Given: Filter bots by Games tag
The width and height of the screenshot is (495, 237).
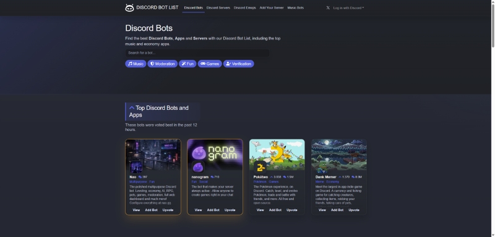Looking at the screenshot, I should 210,64.
